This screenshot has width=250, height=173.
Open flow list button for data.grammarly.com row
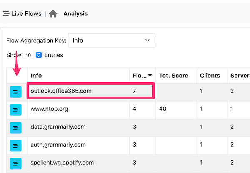(x=16, y=128)
